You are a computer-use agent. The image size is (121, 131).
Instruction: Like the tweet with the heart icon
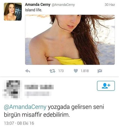point(76,71)
